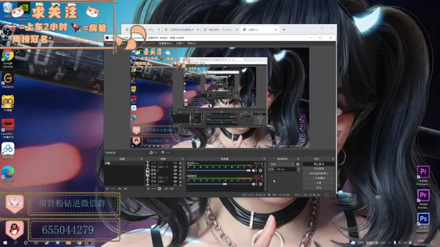The image size is (440, 247).
Task: Click the 退出 exit button in controls
Action: coord(318,187)
